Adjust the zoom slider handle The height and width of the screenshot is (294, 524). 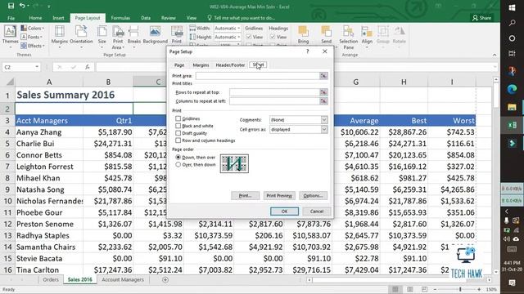460,289
